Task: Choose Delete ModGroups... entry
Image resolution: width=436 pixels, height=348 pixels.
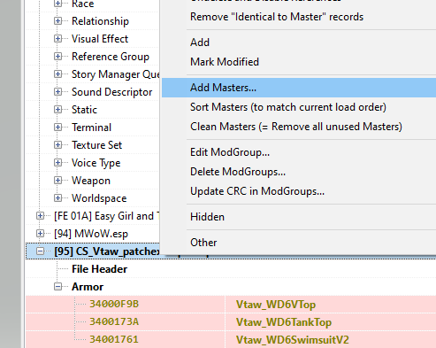Action: (238, 172)
